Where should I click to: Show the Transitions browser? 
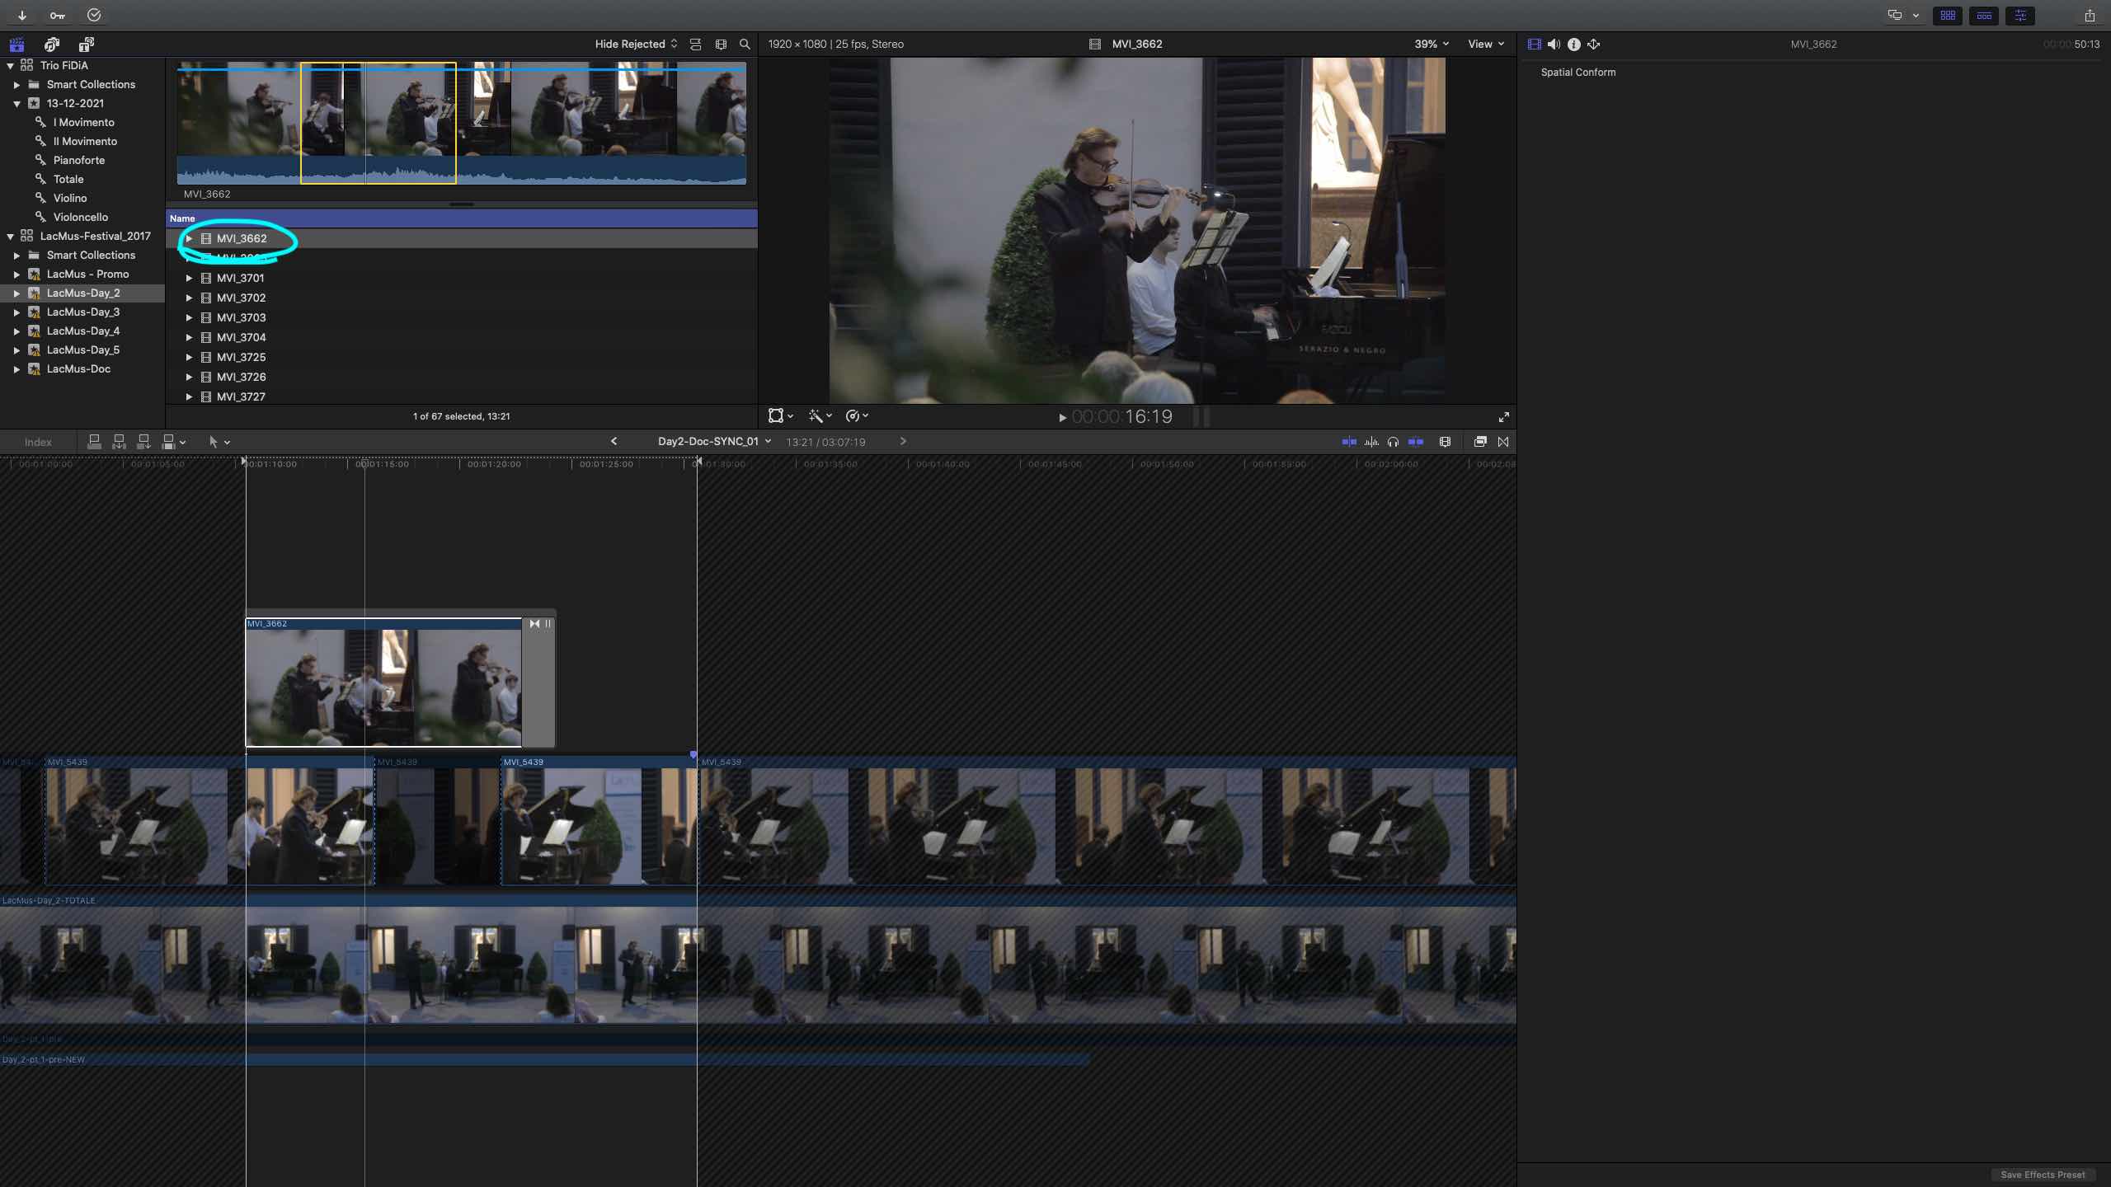pos(1503,442)
